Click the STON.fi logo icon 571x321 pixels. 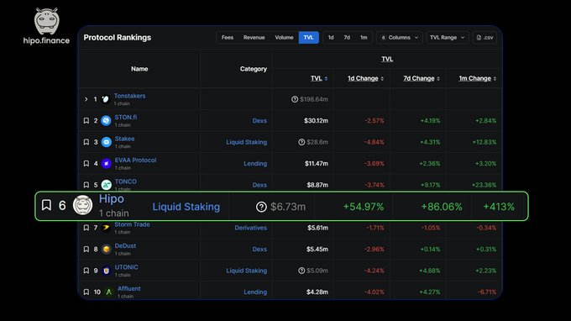click(x=106, y=121)
